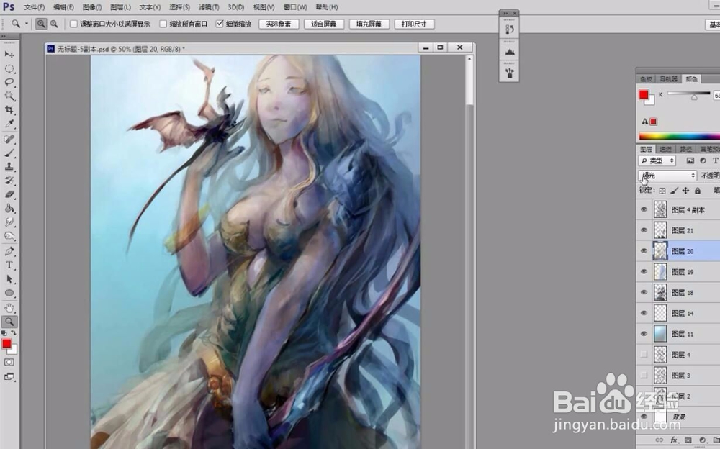Enable 缩放所有窗口 checkbox
Image resolution: width=720 pixels, height=449 pixels.
[163, 24]
